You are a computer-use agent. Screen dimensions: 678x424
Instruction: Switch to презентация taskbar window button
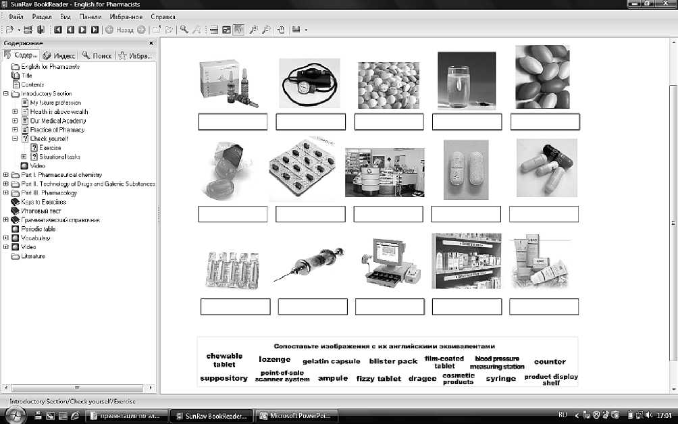click(x=126, y=416)
